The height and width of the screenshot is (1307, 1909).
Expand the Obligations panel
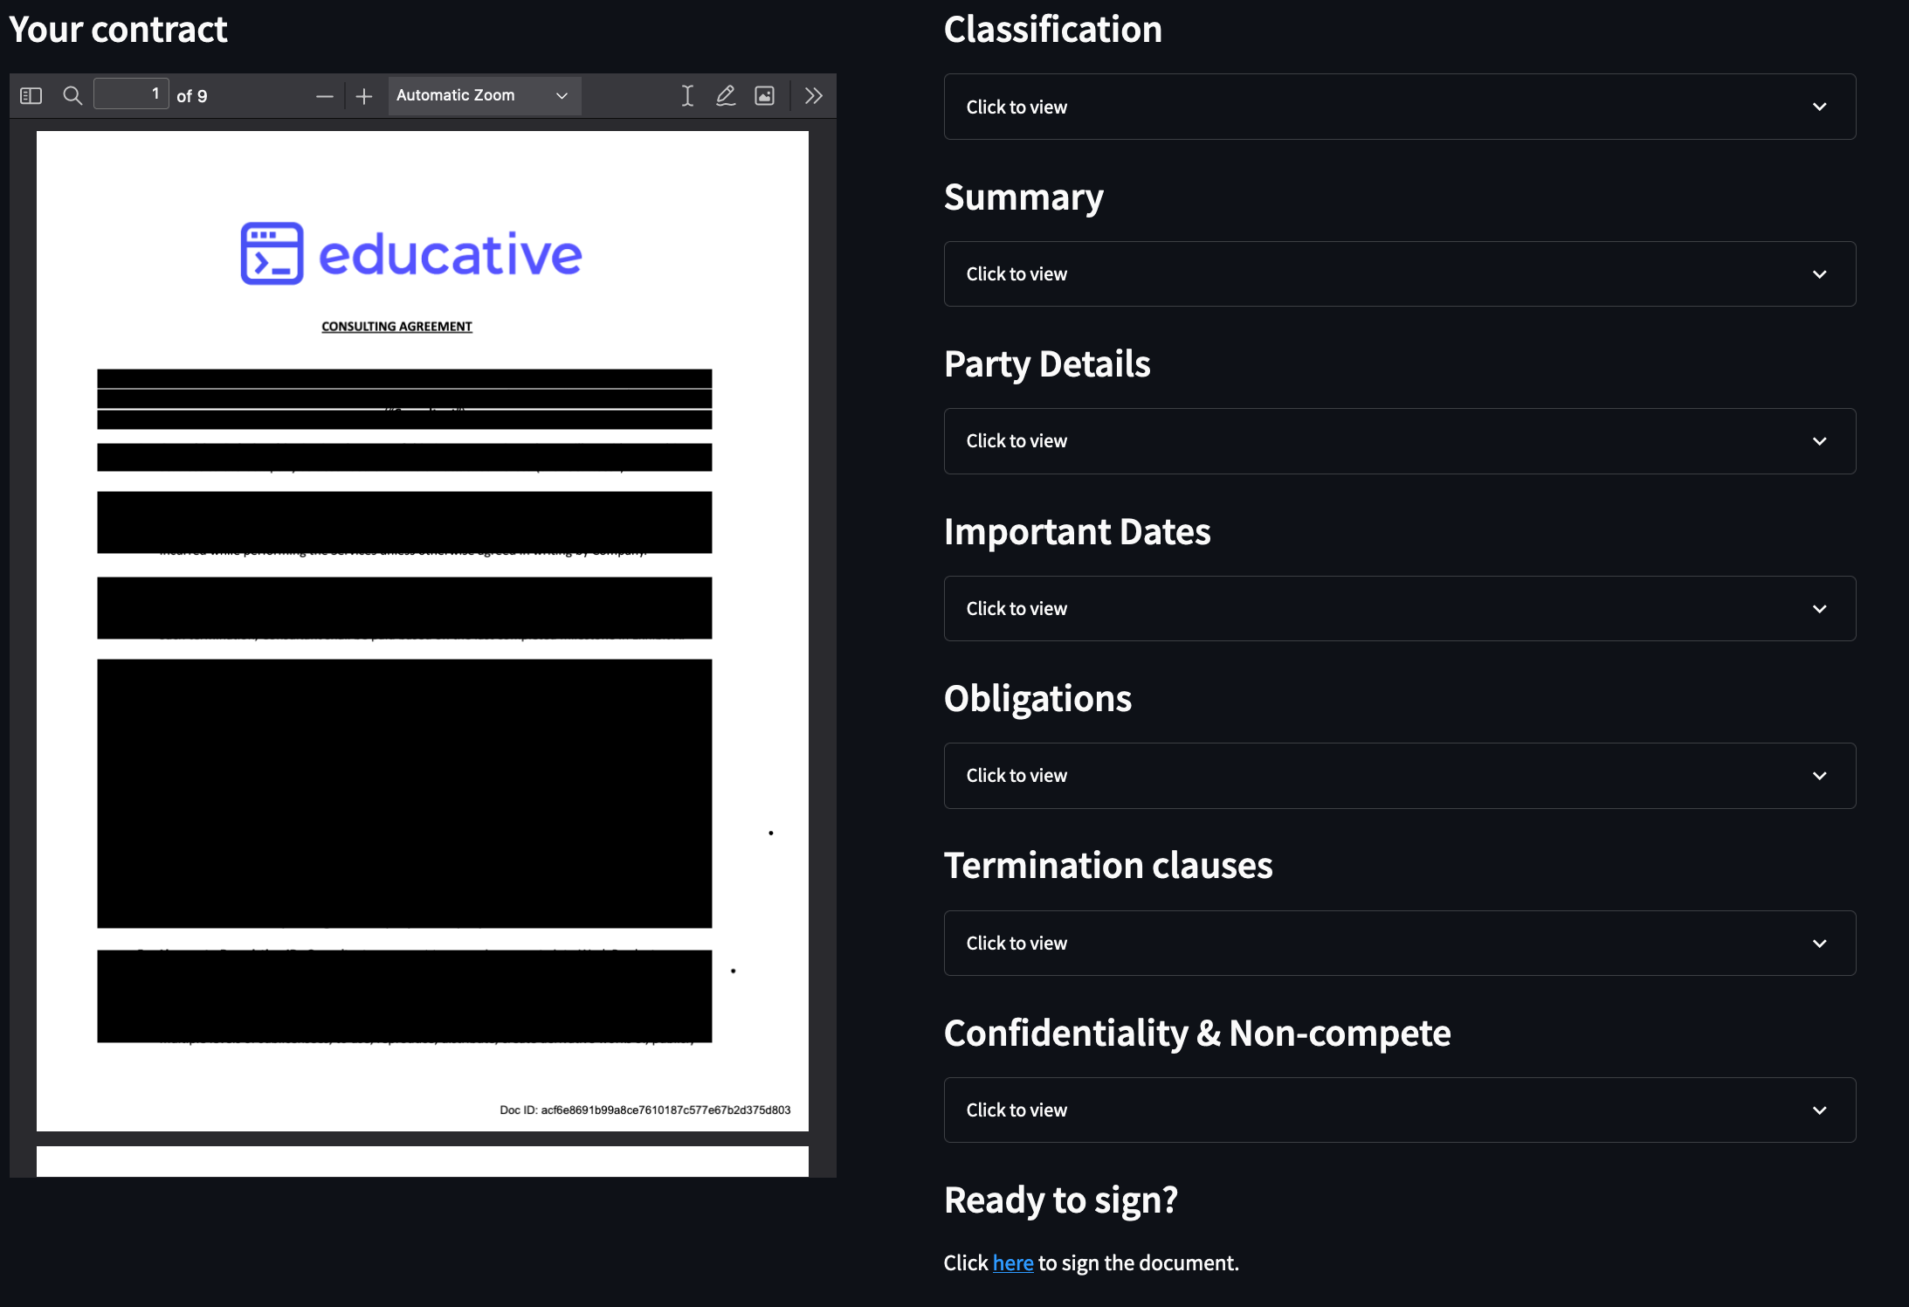click(1399, 776)
